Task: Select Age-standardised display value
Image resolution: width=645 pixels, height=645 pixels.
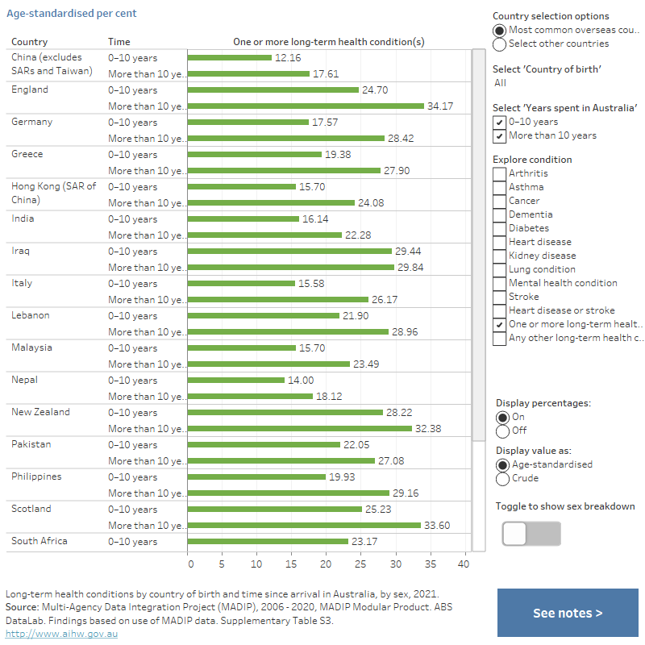Action: pos(499,464)
